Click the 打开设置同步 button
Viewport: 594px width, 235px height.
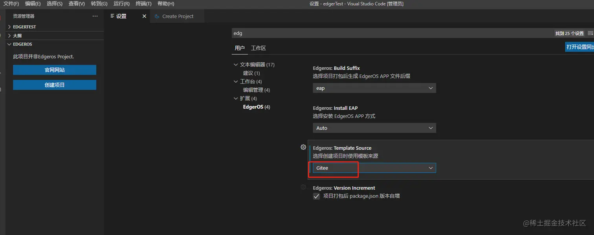click(x=579, y=47)
